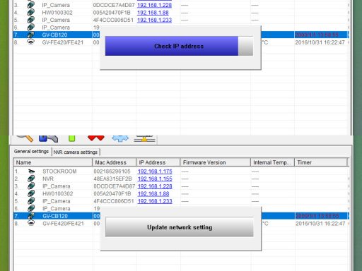Click HW0100302 camera icon in lower list
Screen dimensions: 362x271
(31, 193)
